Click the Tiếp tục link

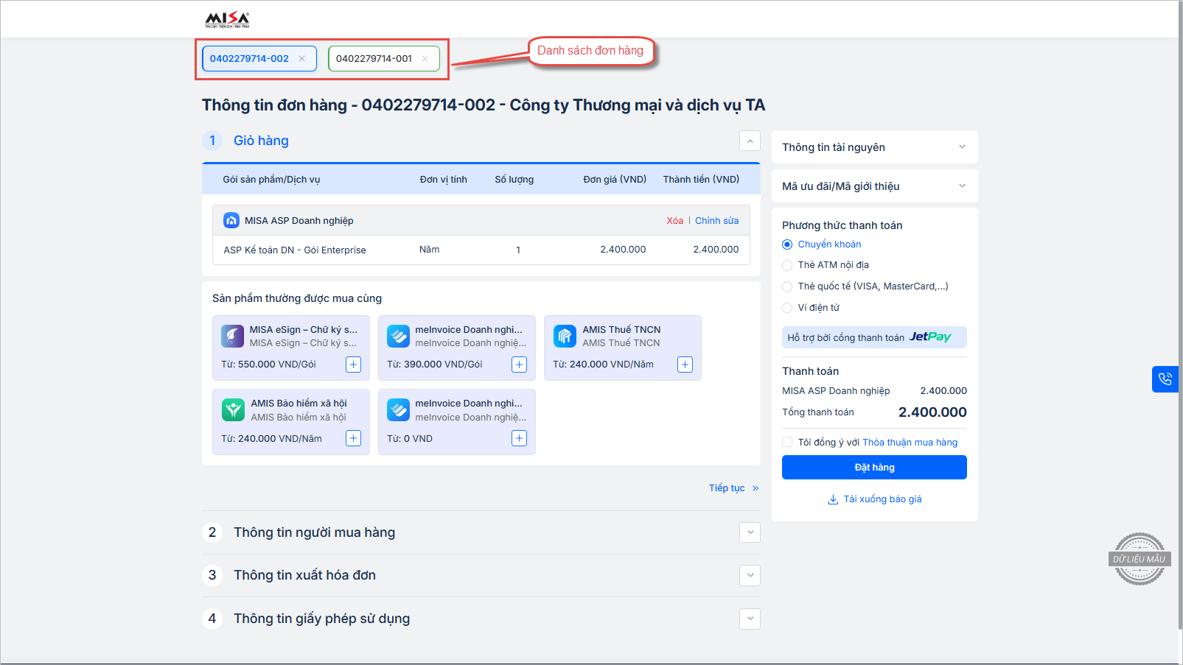coord(727,488)
